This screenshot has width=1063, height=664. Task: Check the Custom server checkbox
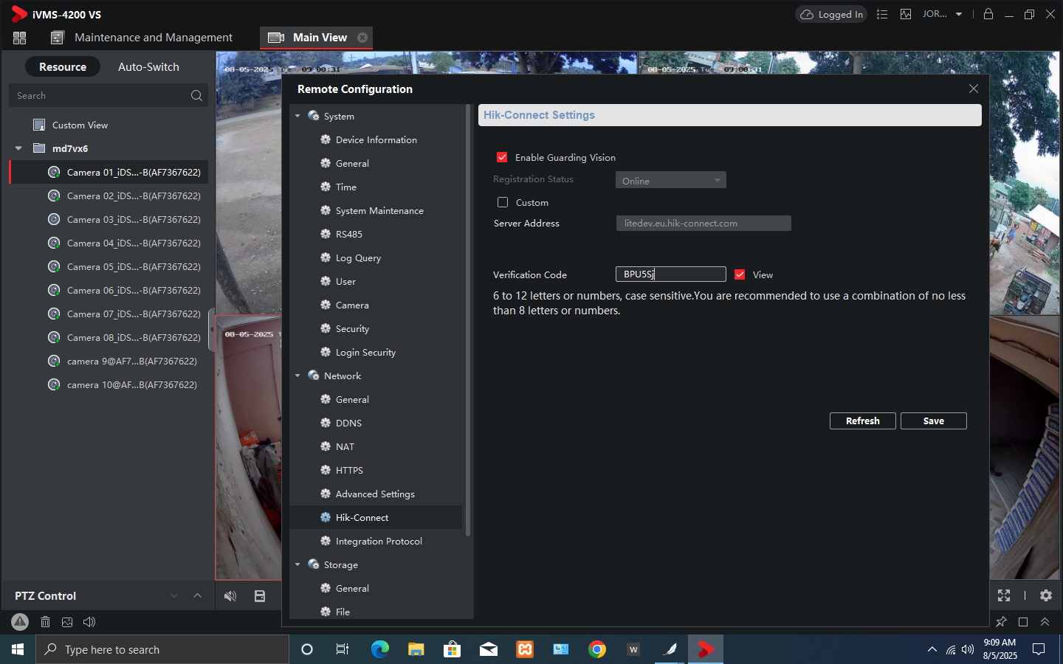coord(503,202)
